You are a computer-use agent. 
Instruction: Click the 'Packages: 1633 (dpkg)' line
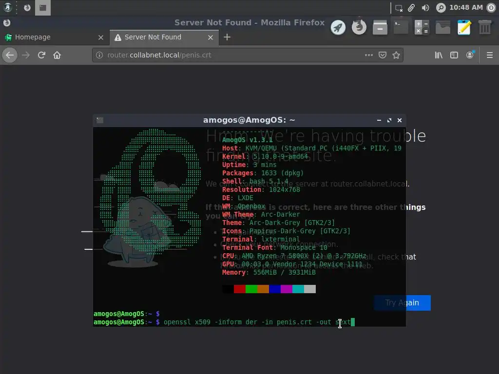point(263,173)
